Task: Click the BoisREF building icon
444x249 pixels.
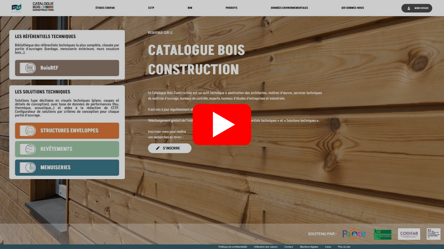Action: [31, 68]
